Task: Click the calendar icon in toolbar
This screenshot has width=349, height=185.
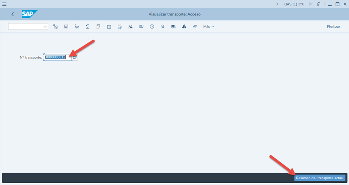Action: pos(109,27)
